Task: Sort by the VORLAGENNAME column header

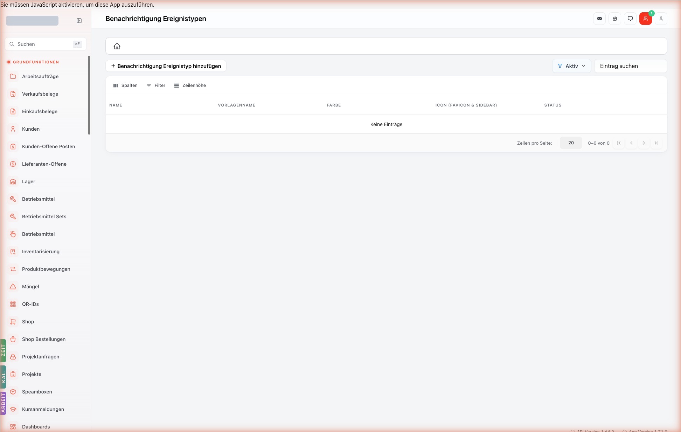Action: click(236, 105)
